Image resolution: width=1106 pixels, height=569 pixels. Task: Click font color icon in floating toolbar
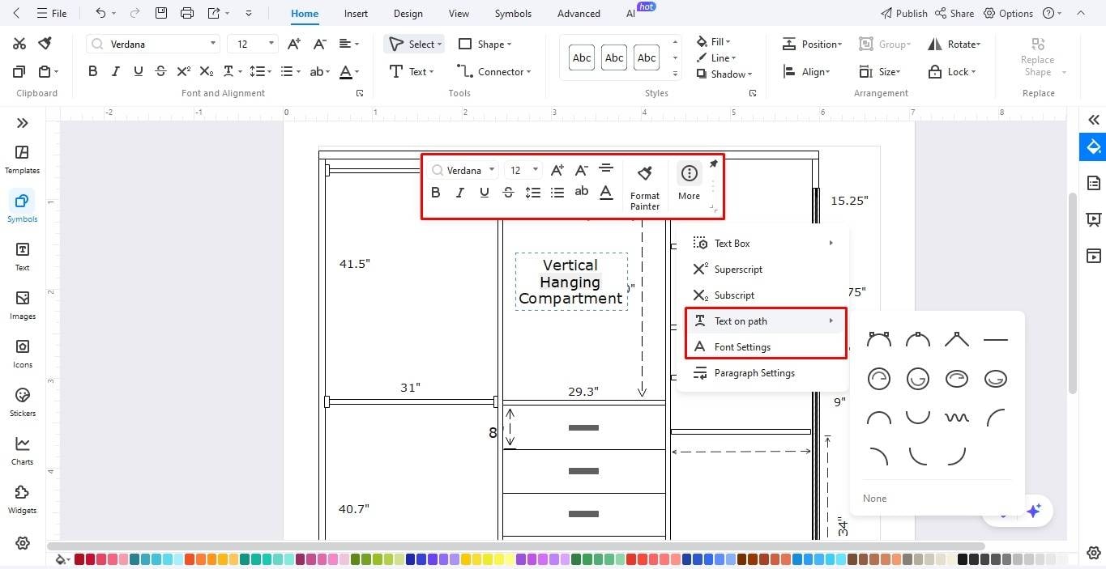click(606, 192)
